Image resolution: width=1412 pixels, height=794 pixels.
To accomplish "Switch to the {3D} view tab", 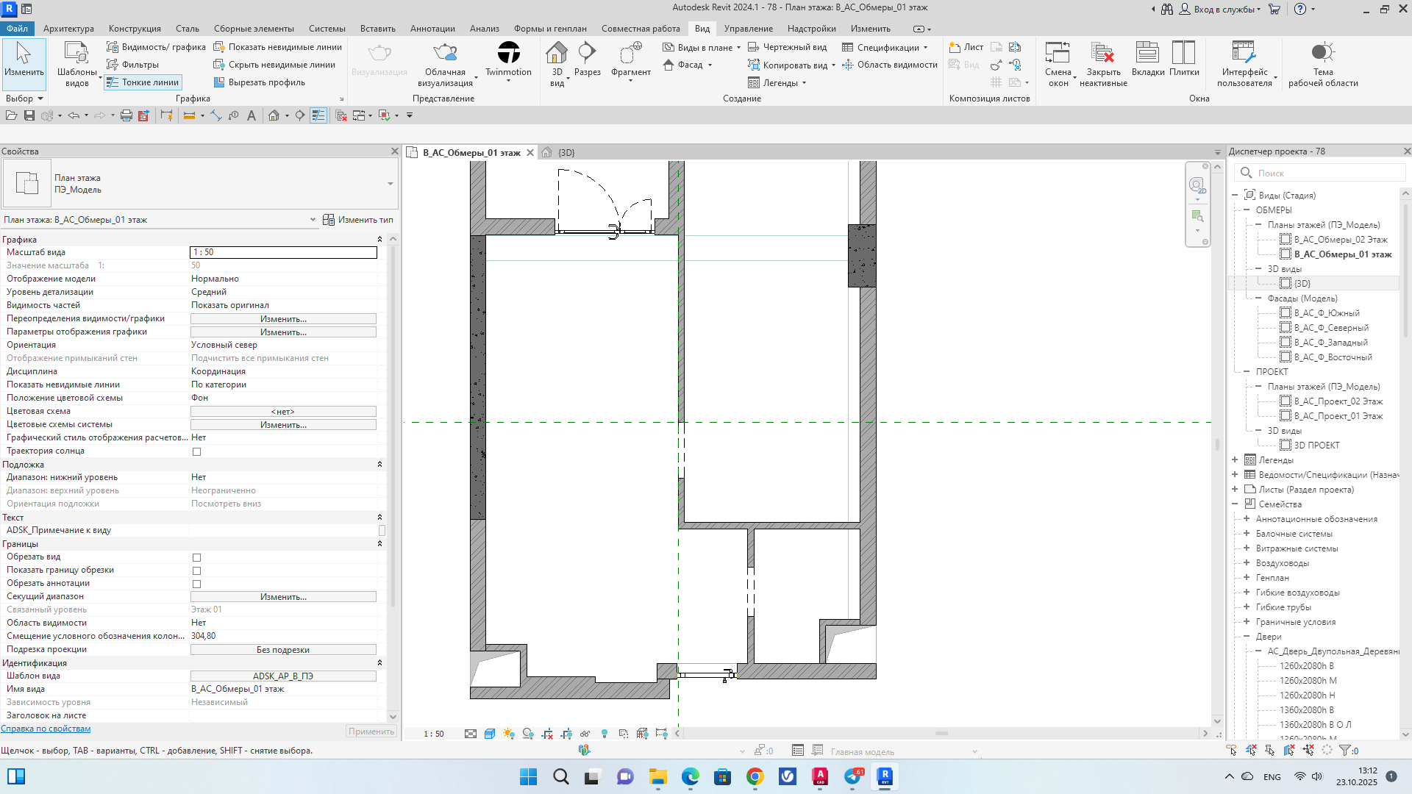I will tap(566, 153).
